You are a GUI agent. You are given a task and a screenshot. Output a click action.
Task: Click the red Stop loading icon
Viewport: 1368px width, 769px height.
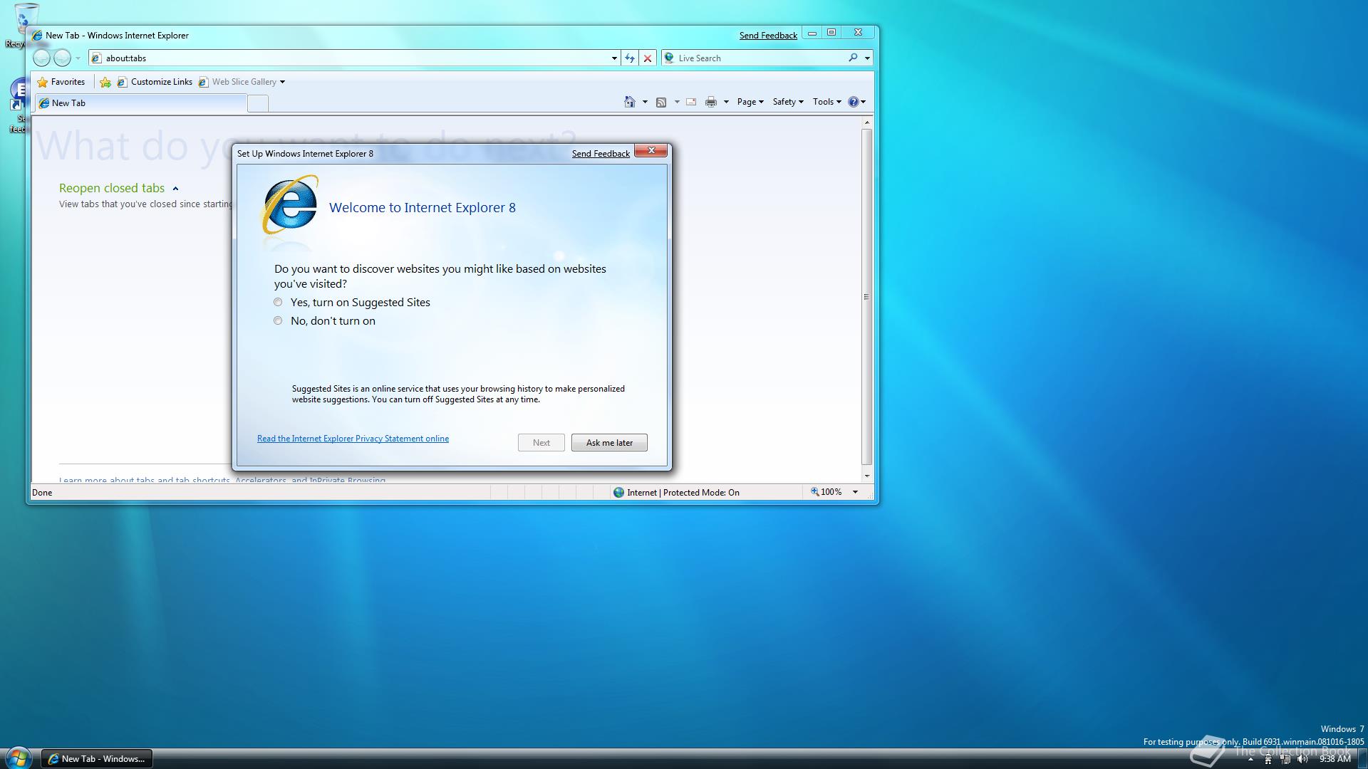pyautogui.click(x=648, y=58)
